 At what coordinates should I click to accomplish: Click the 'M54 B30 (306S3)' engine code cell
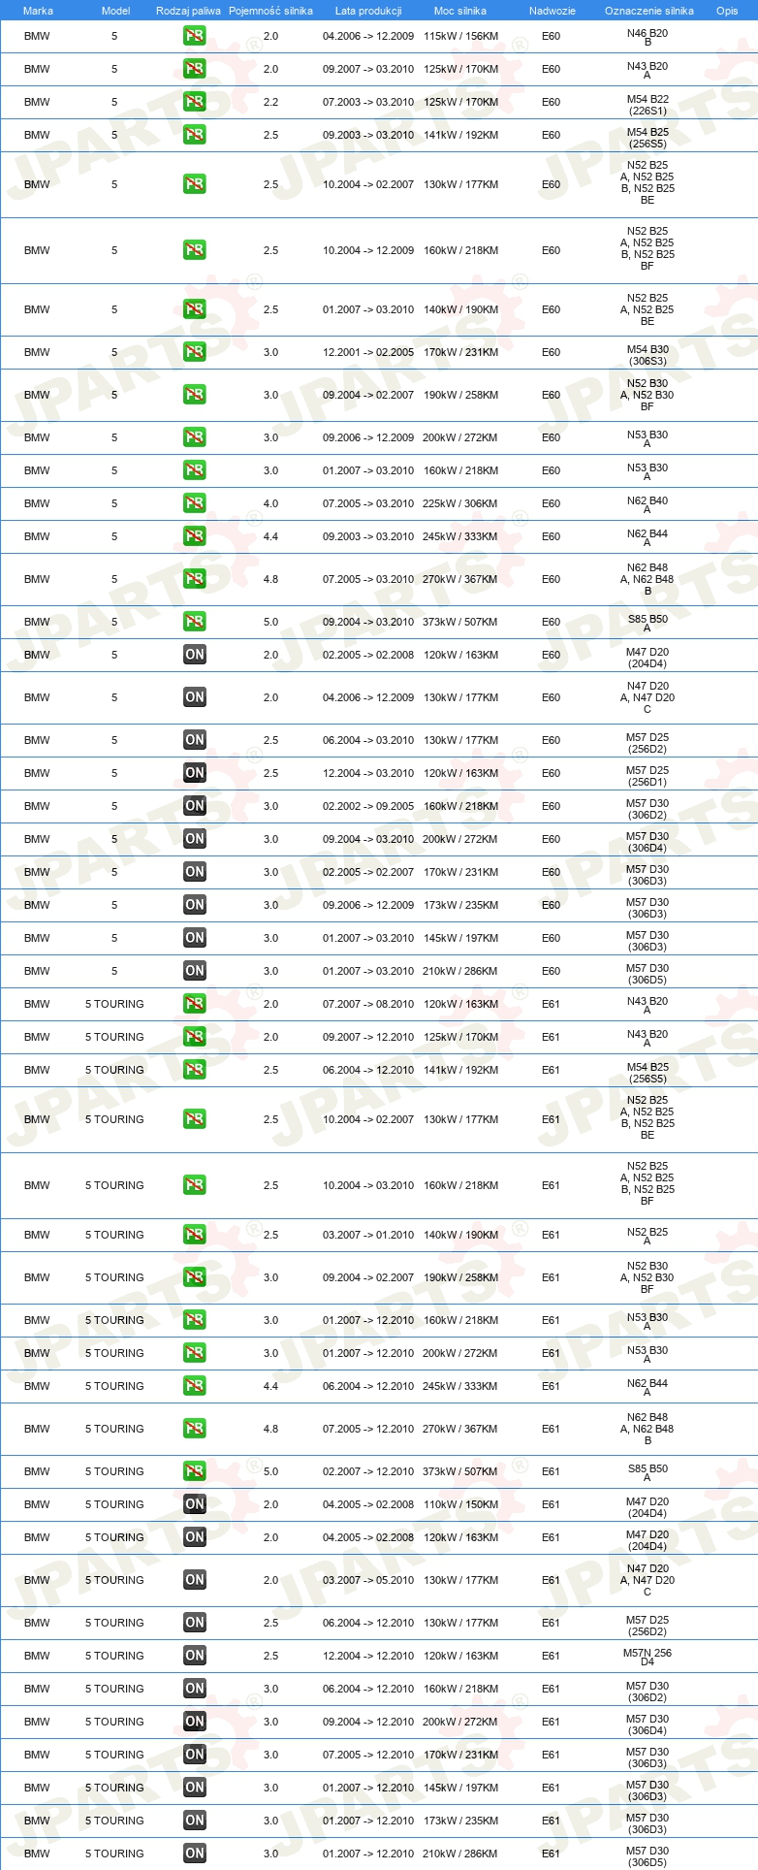coord(647,355)
